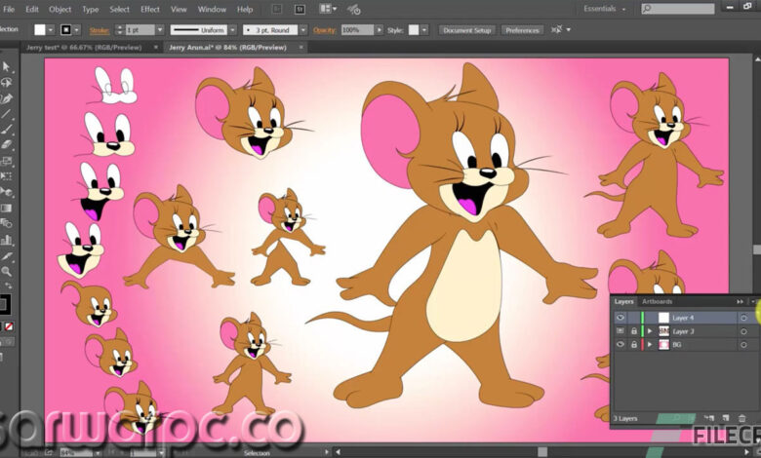The image size is (761, 458).
Task: Click the St stock icon in the menu bar
Action: (x=300, y=9)
